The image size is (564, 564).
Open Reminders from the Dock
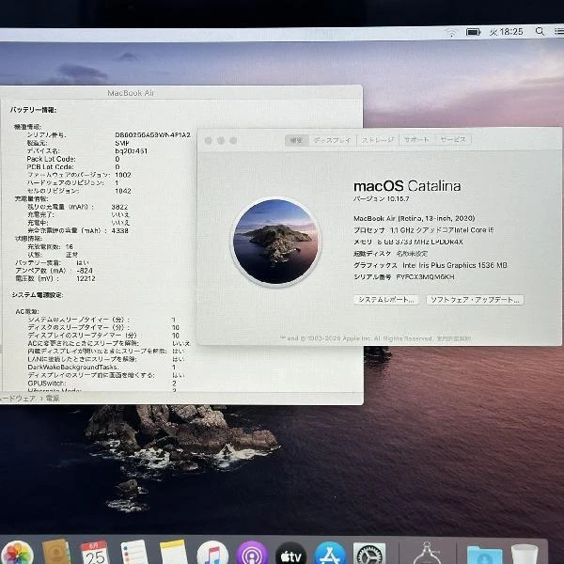[134, 553]
